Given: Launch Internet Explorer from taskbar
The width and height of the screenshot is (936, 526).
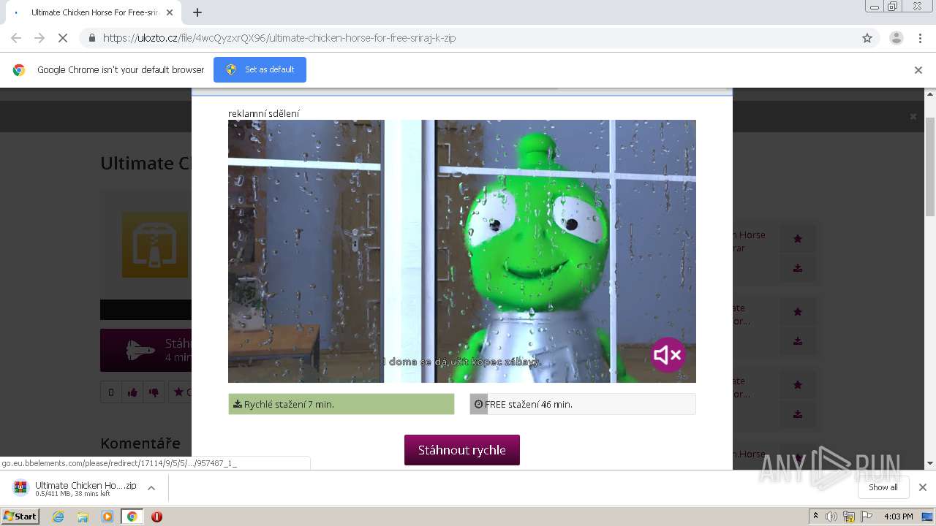Looking at the screenshot, I should click(x=58, y=517).
